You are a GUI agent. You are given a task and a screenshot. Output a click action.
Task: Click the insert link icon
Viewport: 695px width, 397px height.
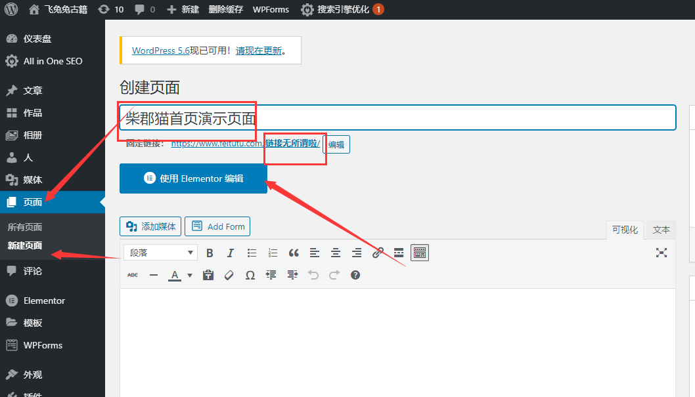(378, 253)
